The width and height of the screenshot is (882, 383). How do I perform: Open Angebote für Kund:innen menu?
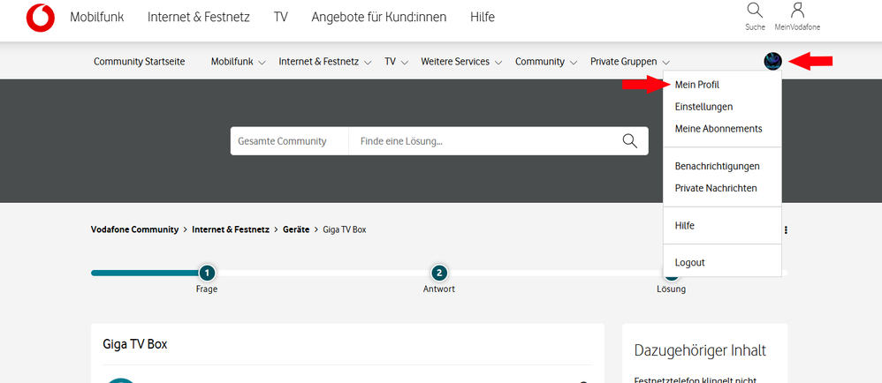click(379, 18)
